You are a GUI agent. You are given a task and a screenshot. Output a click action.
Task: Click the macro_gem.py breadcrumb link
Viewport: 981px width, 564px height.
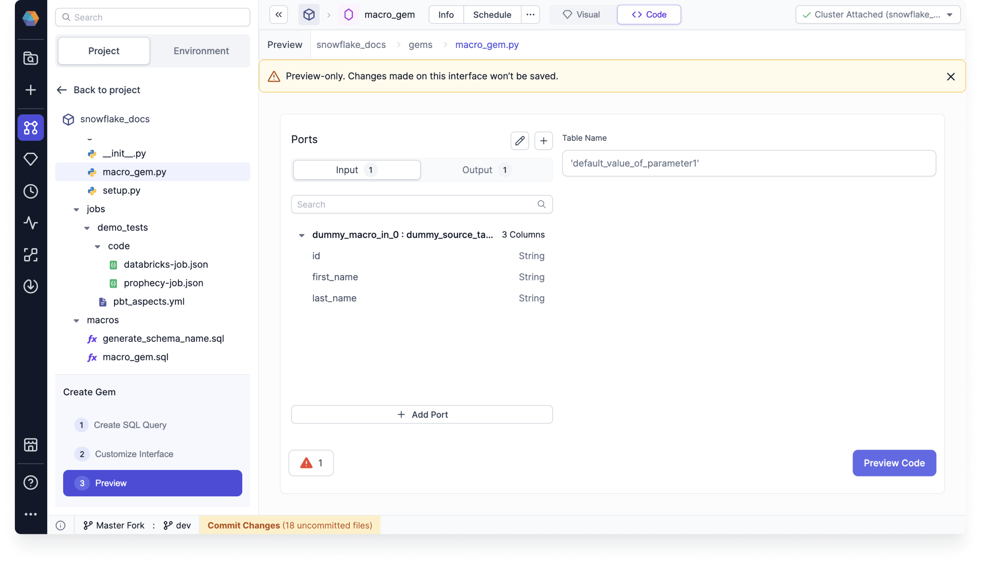point(487,45)
